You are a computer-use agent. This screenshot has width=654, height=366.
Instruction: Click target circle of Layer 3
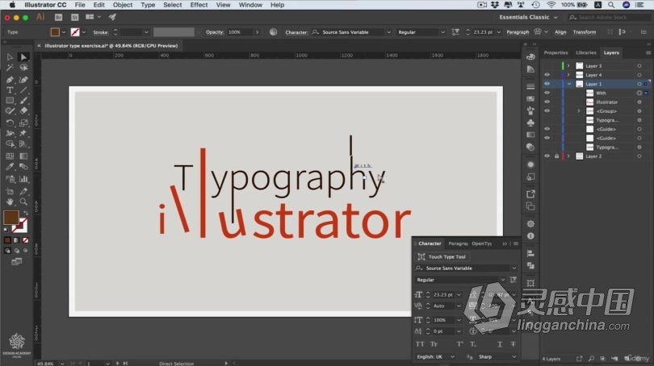639,66
